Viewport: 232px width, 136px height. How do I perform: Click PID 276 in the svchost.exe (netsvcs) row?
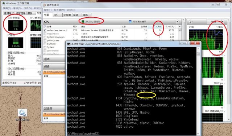click(75, 30)
